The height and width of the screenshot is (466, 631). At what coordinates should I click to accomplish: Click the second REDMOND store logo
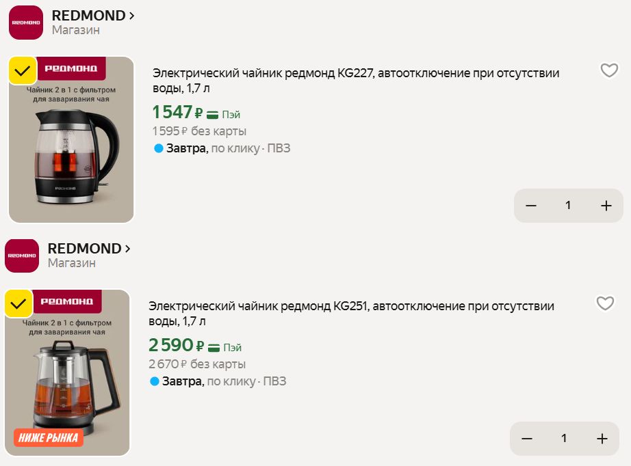point(22,256)
